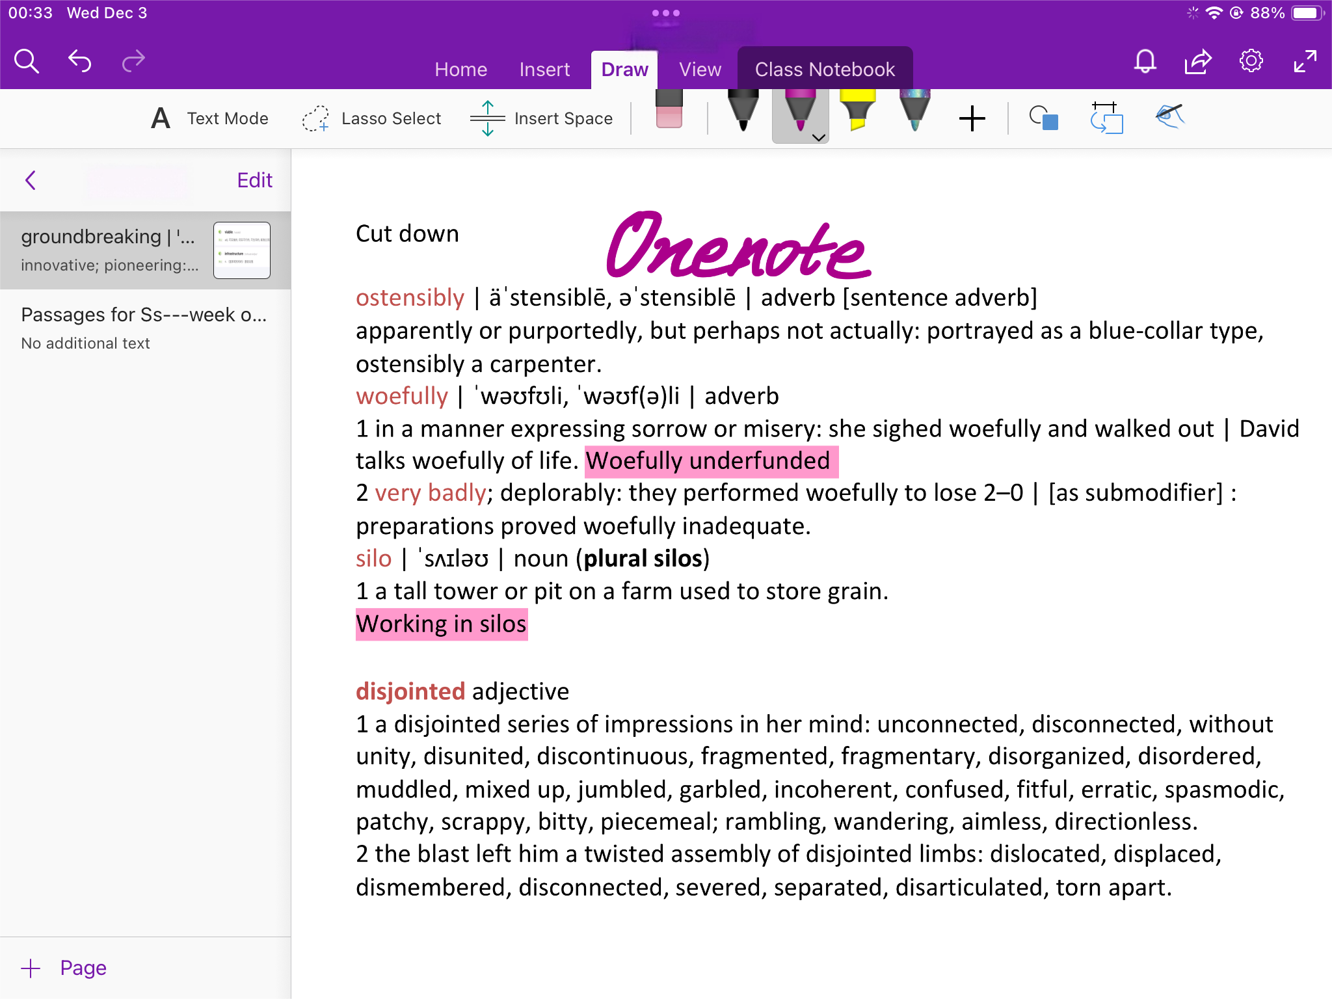Click Edit above the page list
Viewport: 1332px width, 999px height.
tap(254, 180)
